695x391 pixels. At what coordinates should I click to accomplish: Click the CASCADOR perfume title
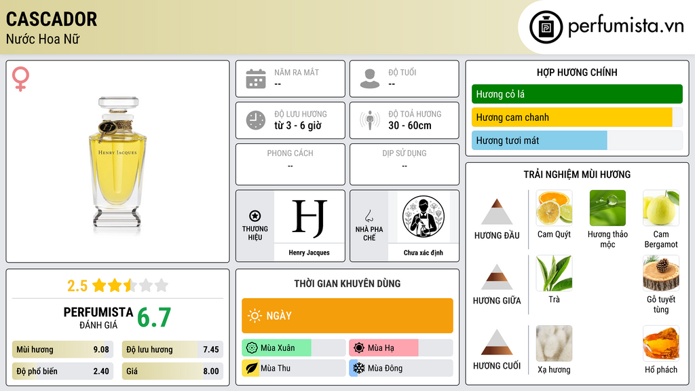tap(52, 19)
